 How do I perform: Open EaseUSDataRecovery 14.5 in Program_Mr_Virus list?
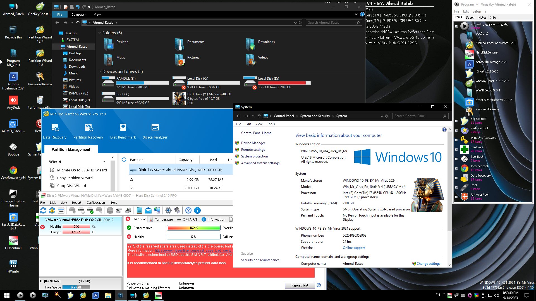click(x=494, y=100)
